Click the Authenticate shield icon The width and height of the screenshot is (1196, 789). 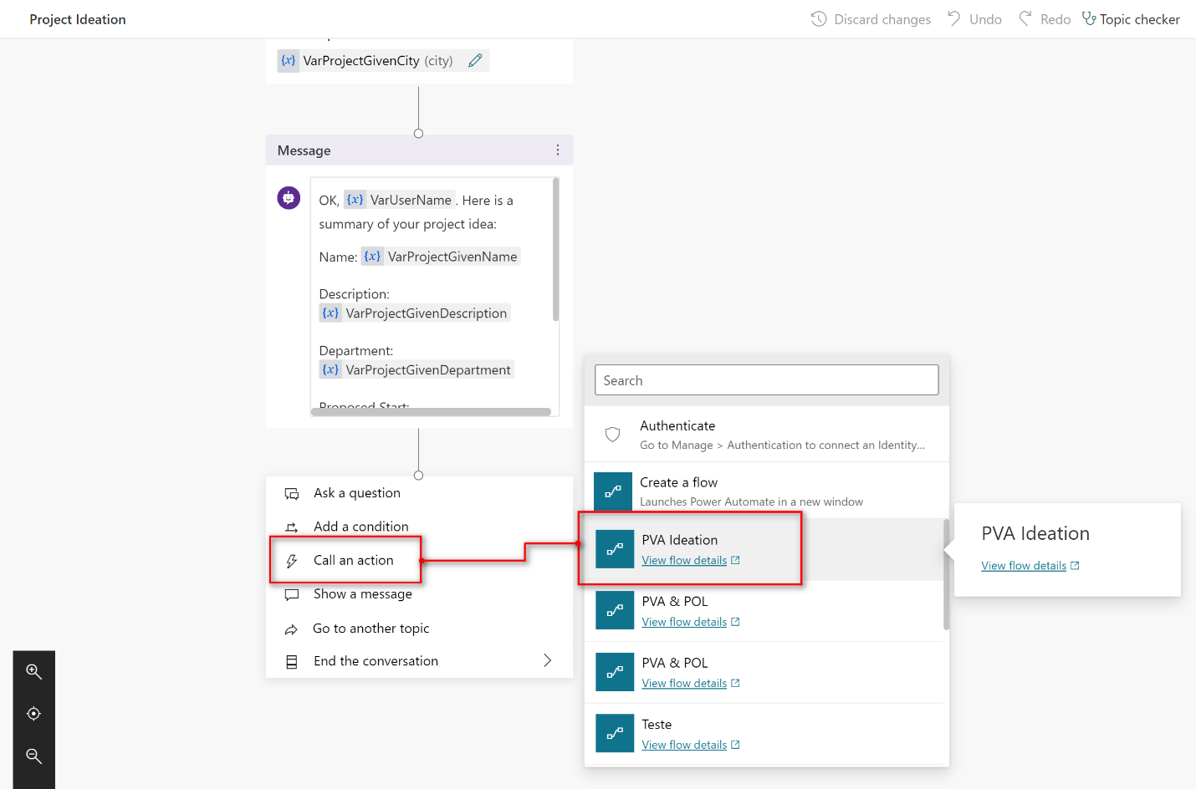point(613,435)
